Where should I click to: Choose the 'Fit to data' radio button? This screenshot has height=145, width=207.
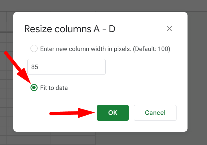pyautogui.click(x=34, y=88)
